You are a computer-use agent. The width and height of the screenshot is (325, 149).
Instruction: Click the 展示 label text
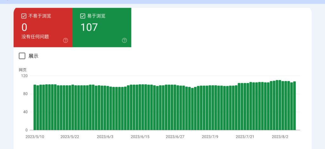33,56
